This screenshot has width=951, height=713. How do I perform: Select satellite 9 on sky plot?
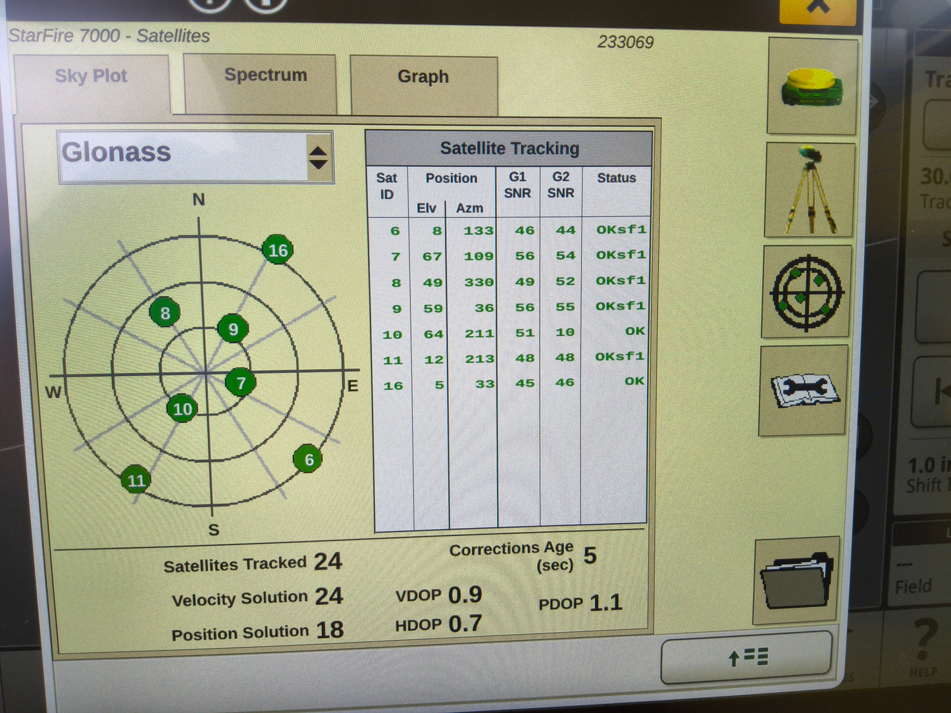[x=233, y=329]
